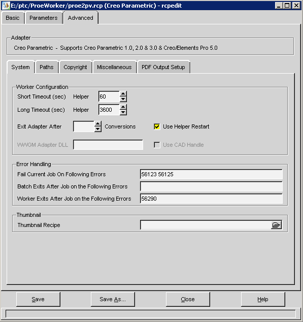The width and height of the screenshot is (303, 322).
Task: Click the Conversions label
Action: click(120, 126)
